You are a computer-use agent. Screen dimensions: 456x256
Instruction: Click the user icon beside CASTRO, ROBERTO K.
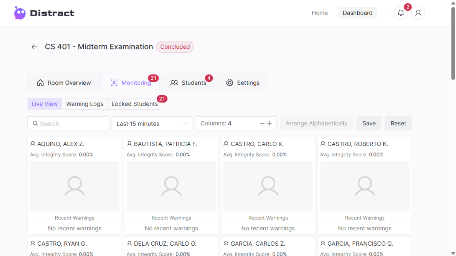tap(323, 144)
